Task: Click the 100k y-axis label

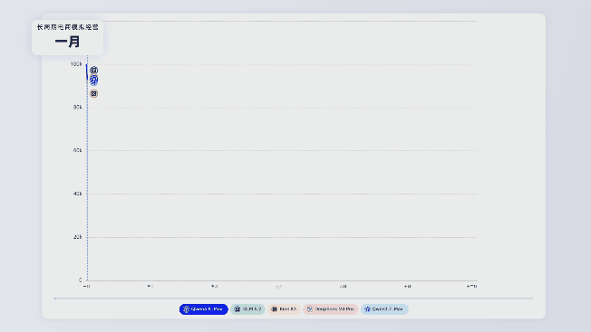Action: pos(76,64)
